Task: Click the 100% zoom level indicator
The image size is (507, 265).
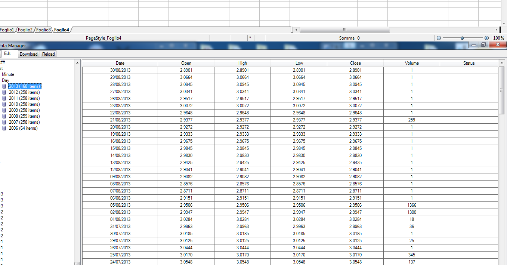Action: click(498, 38)
